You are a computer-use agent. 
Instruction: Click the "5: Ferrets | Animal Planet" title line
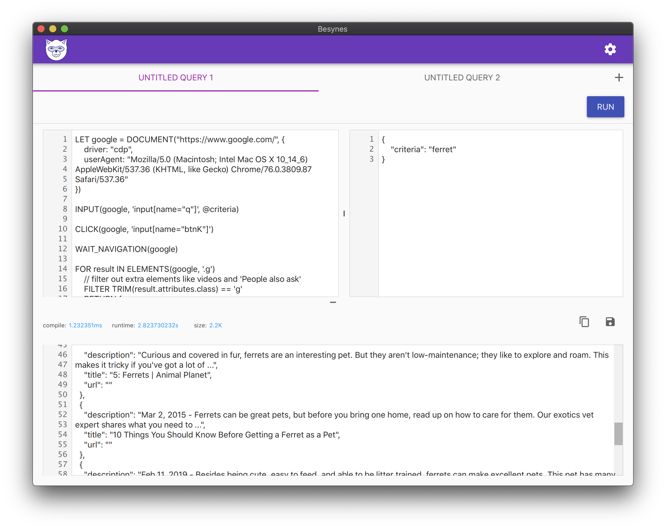coord(148,375)
